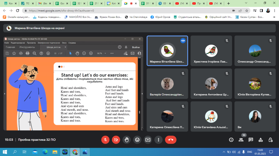Select Марина Віталіївна Шкода participant tile
Screen dimensions: 279x156
[x=167, y=51]
